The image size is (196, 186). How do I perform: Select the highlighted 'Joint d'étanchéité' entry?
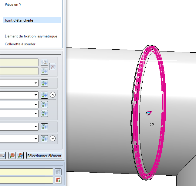(x=32, y=20)
